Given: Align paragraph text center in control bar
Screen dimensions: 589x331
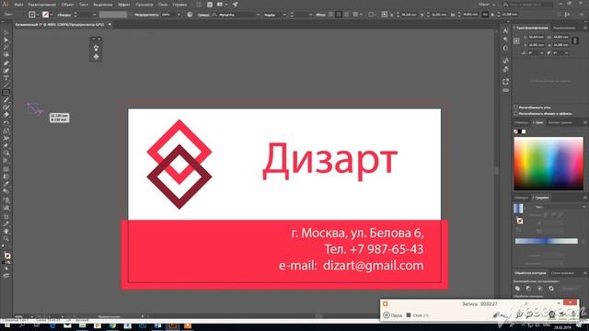Looking at the screenshot, I should pyautogui.click(x=339, y=15).
